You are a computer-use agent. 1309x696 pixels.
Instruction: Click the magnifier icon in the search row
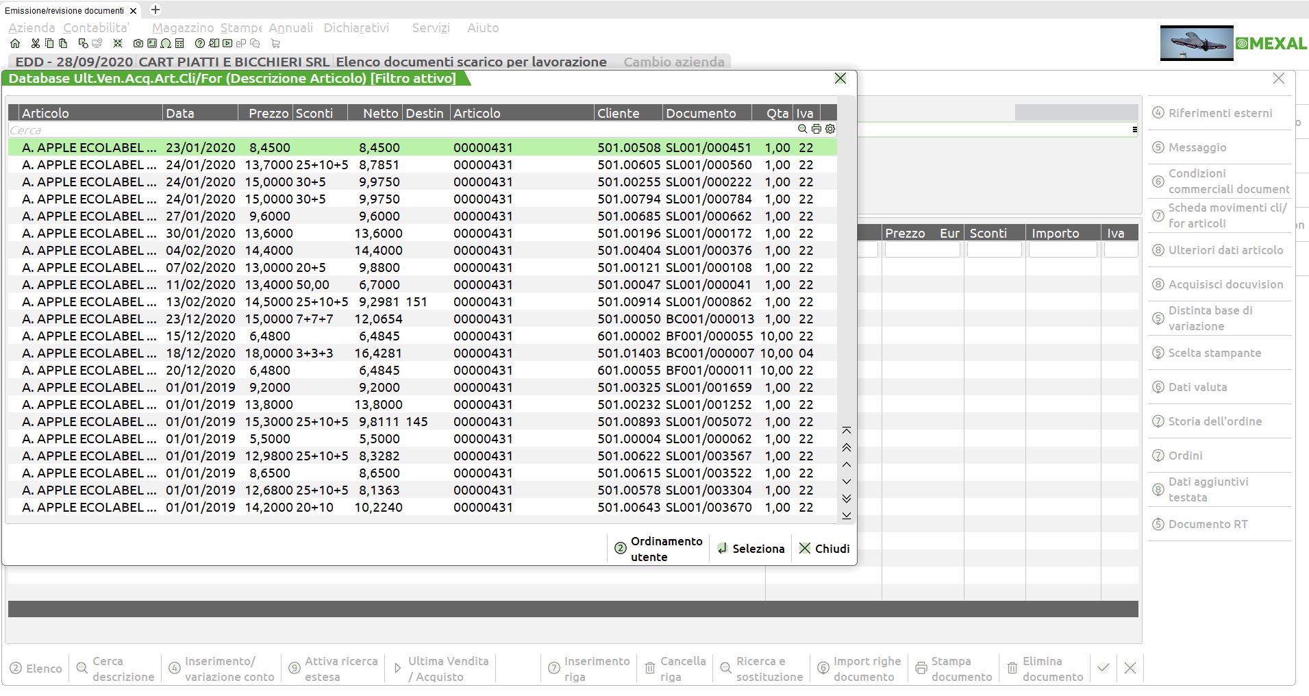point(803,129)
